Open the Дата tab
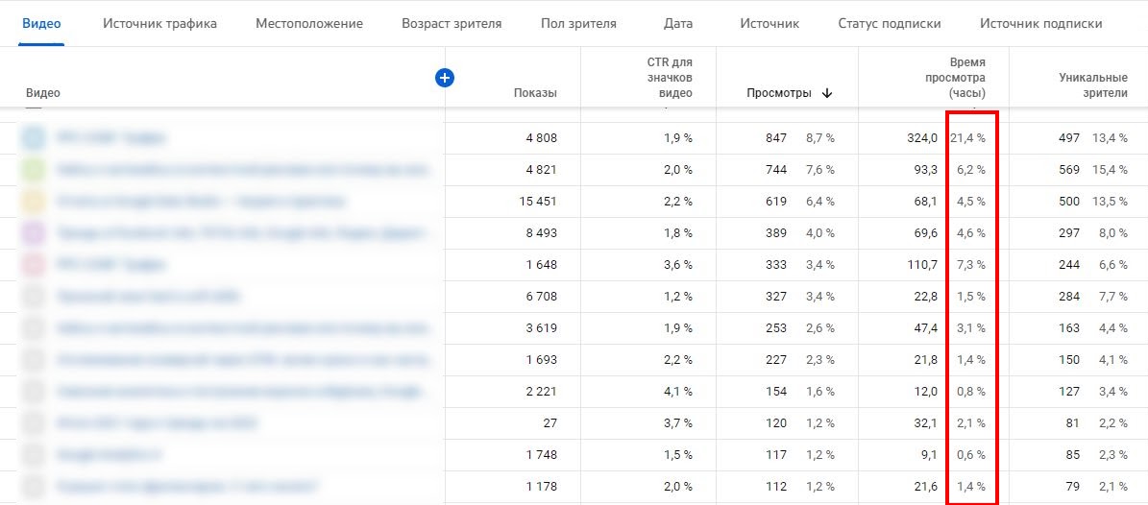This screenshot has width=1148, height=505. (678, 23)
